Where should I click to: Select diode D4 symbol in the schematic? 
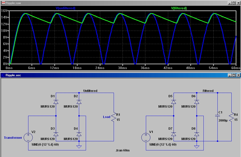pos(79,134)
